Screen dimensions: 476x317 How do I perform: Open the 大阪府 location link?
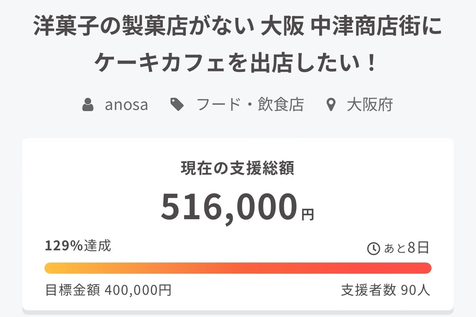tap(370, 105)
